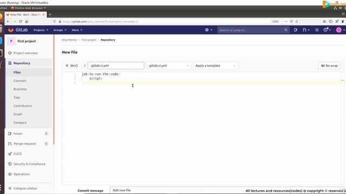Open a new browser tab
The width and height of the screenshot is (346, 194).
(50, 15)
